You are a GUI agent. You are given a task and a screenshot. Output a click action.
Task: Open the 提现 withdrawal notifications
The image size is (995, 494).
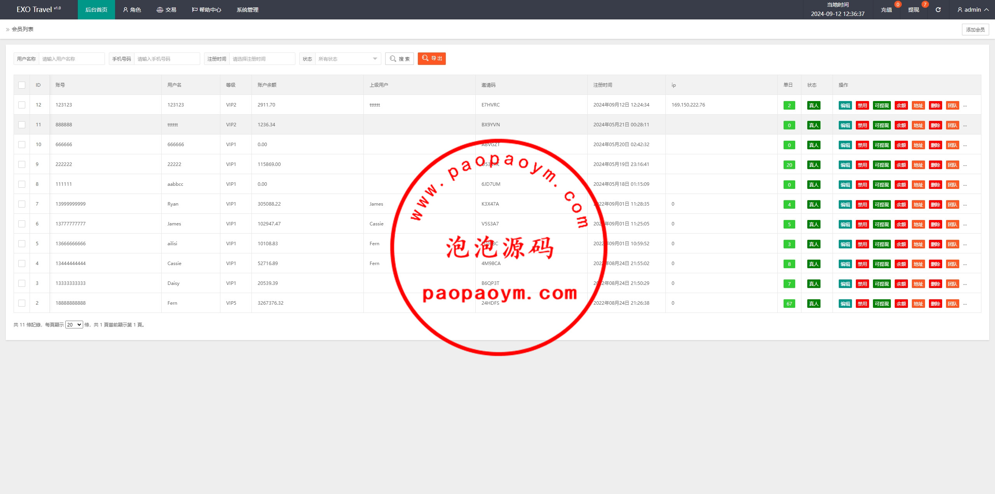tap(913, 10)
